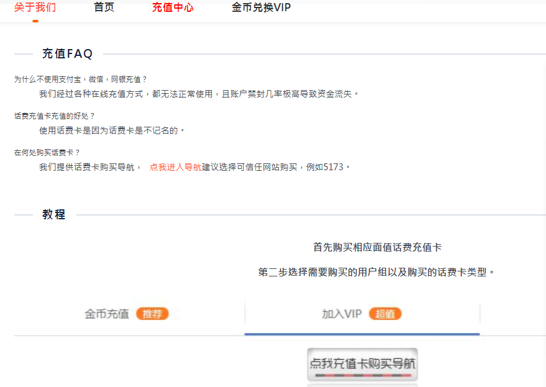The width and height of the screenshot is (546, 387).
Task: Select the 充值FAQ heading
Action: 68,53
